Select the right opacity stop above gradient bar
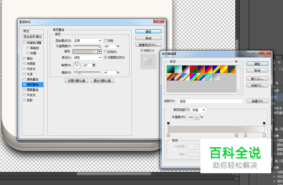This screenshot has height=185, width=283. (264, 124)
